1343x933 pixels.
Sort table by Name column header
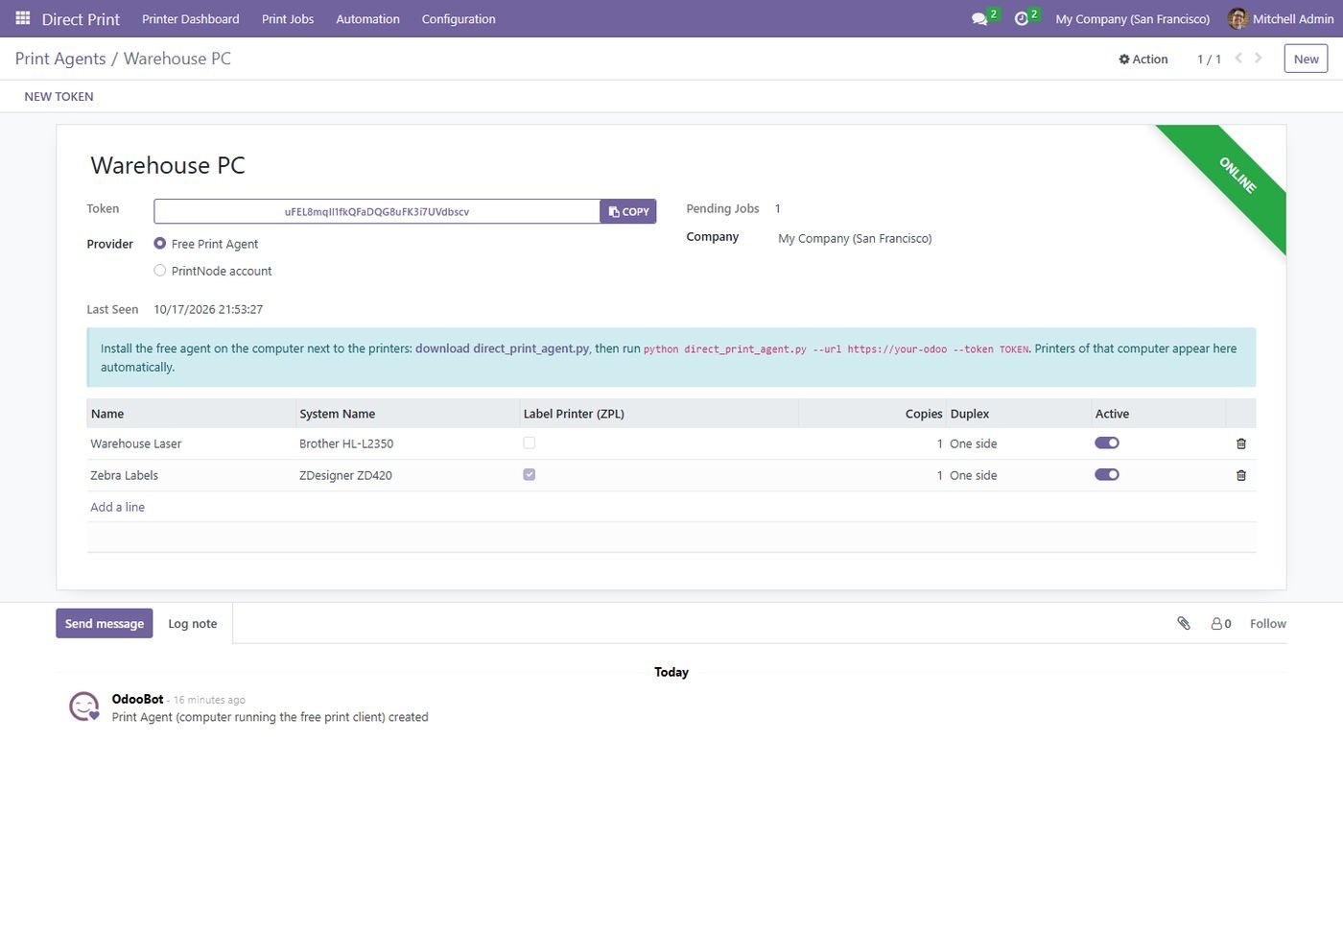[x=191, y=414]
